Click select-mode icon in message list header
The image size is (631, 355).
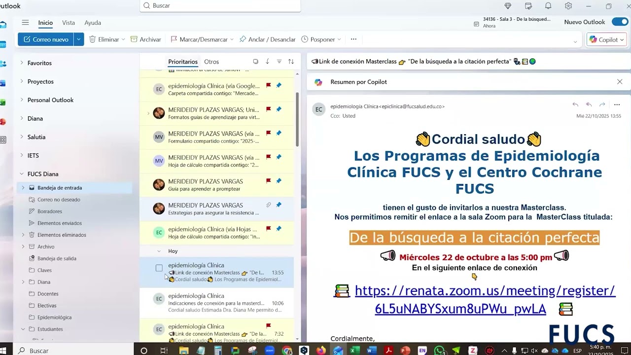255,62
